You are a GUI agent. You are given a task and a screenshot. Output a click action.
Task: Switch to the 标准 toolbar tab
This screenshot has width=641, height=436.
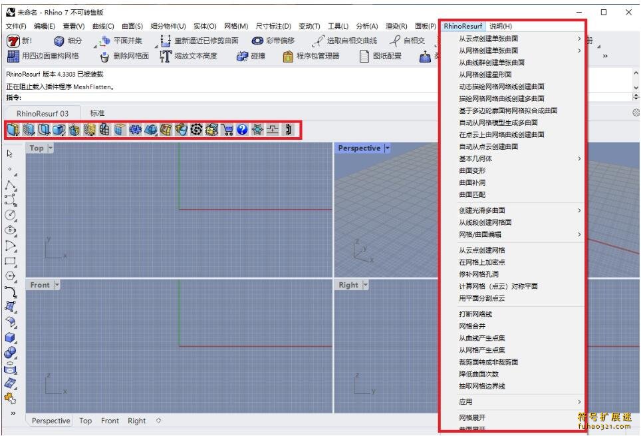pyautogui.click(x=96, y=112)
